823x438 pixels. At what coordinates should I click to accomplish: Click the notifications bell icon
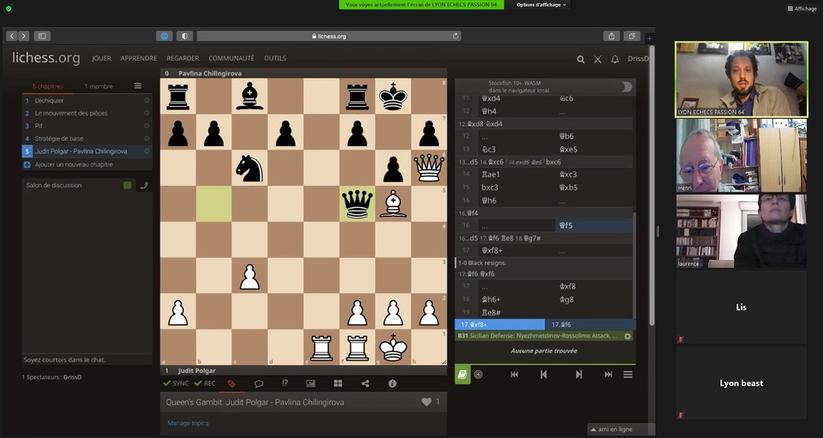(615, 59)
